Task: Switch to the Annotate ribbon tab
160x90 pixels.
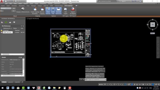Action: [14, 6]
